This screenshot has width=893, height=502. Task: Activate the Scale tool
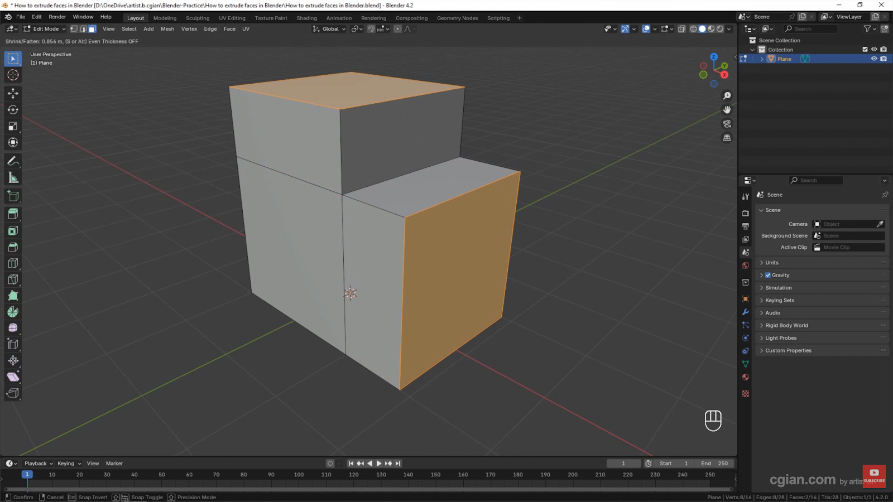pyautogui.click(x=13, y=127)
